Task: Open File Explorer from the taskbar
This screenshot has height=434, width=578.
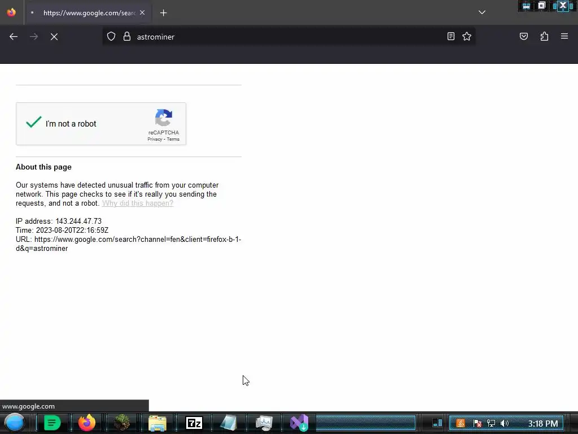Action: 157,423
